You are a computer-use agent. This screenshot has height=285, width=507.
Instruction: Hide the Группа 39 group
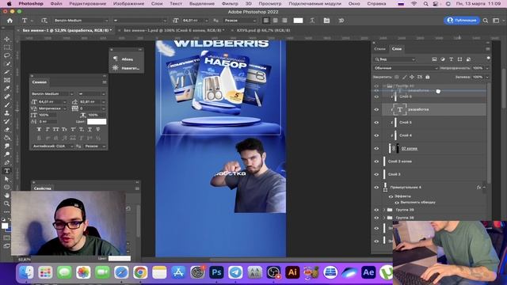click(376, 210)
